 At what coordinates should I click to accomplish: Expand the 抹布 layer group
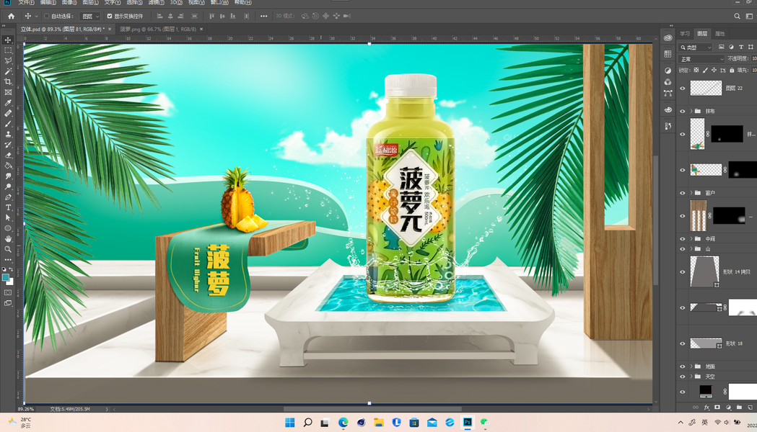(691, 112)
